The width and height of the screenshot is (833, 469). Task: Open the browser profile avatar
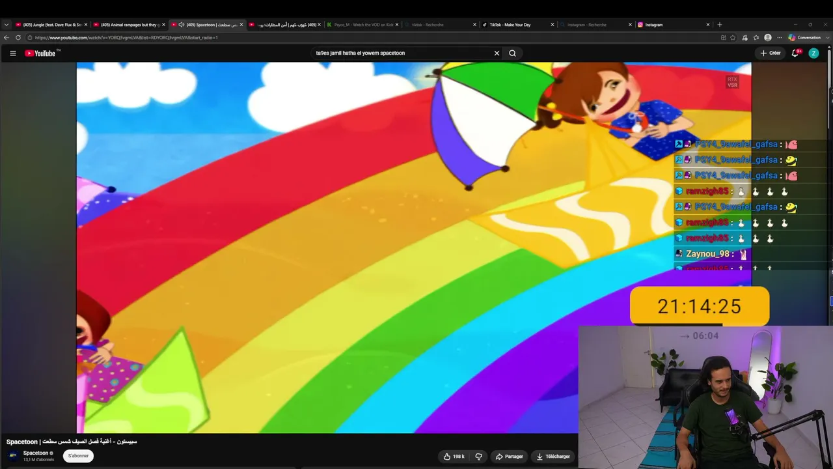click(x=768, y=38)
